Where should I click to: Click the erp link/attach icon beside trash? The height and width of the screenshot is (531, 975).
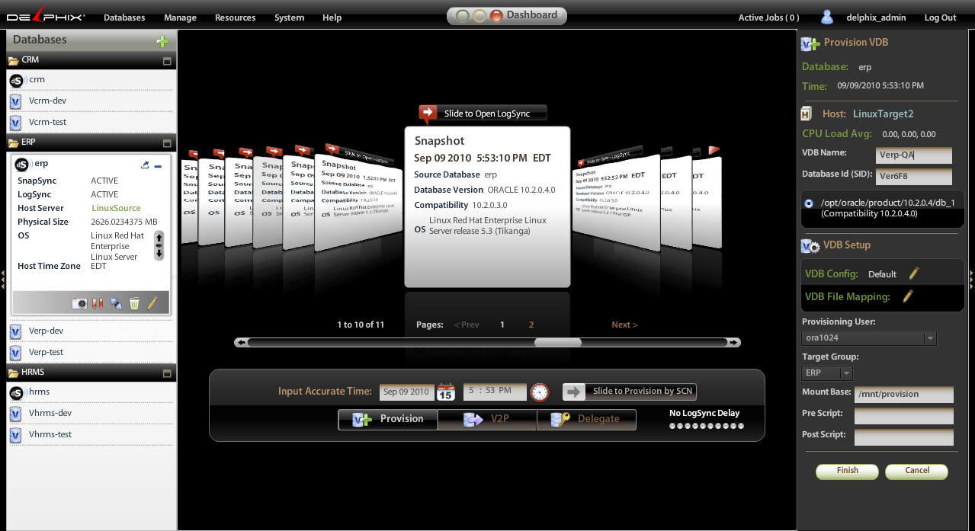[116, 303]
